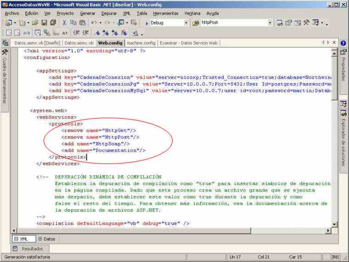Viewport: 349px width, 262px height.
Task: Click the vertical scrollbar down arrow
Action: (x=334, y=224)
